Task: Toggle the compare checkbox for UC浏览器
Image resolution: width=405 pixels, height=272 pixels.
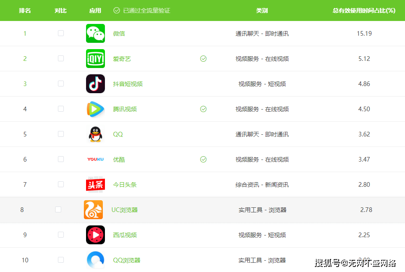Action: [x=58, y=209]
